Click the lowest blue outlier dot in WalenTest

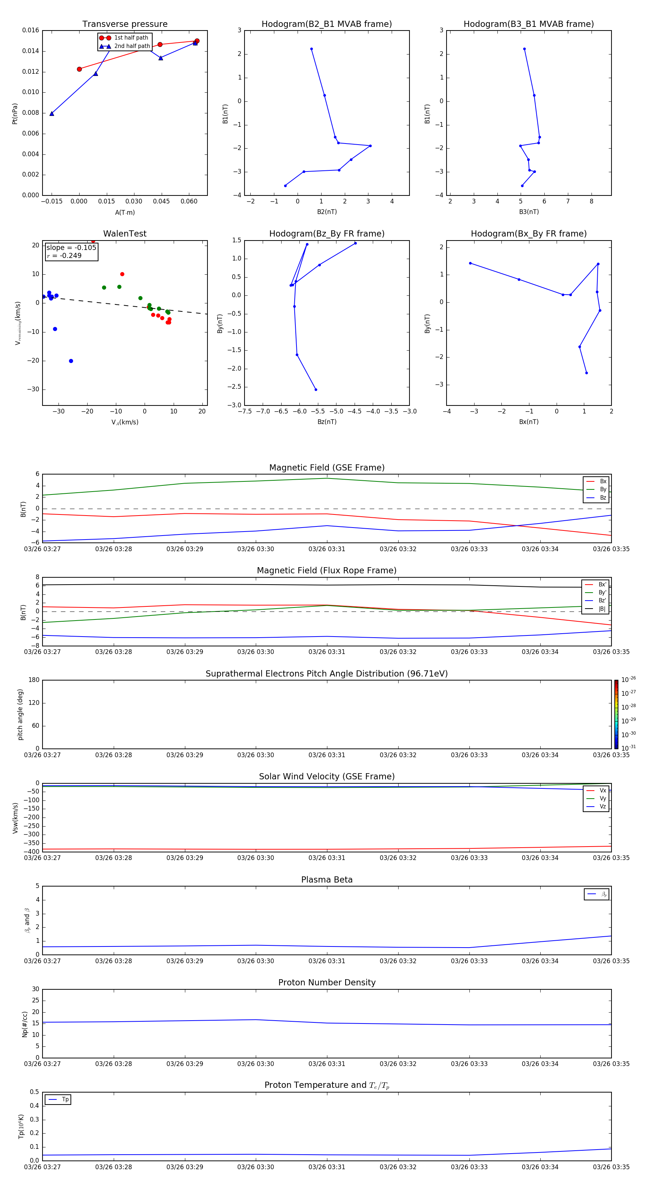(71, 361)
